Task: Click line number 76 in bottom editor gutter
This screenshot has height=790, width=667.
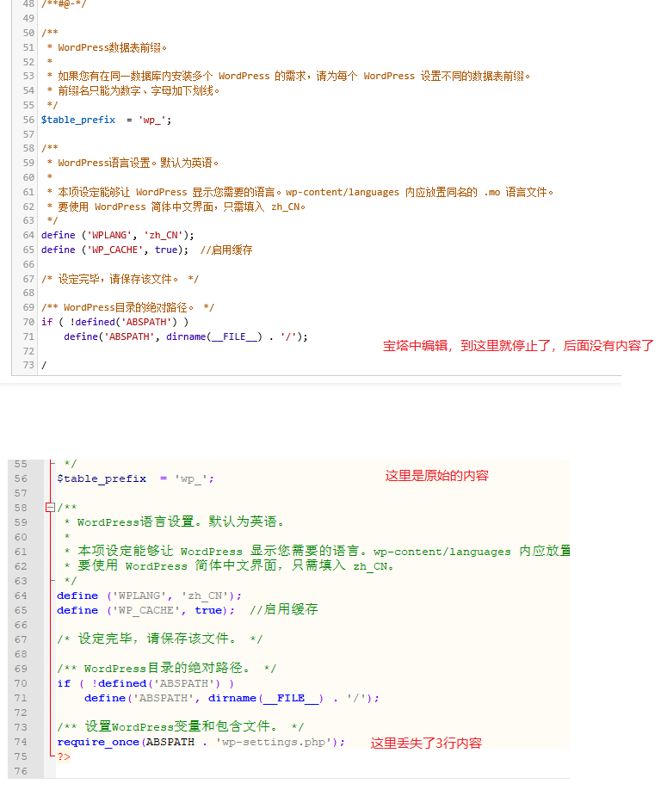Action: pos(21,771)
